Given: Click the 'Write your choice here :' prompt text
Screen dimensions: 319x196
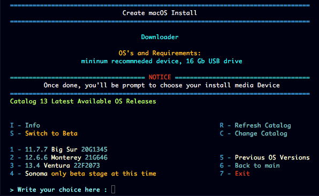Looking at the screenshot, I should [58, 190].
